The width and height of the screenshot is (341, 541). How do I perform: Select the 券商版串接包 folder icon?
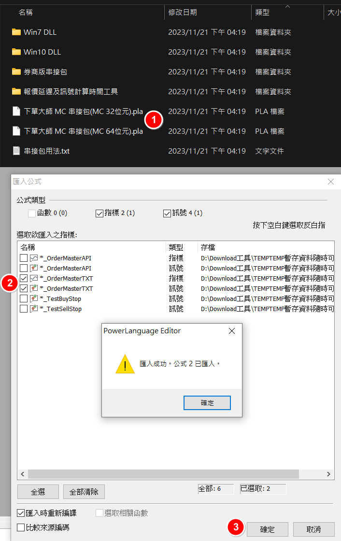16,71
